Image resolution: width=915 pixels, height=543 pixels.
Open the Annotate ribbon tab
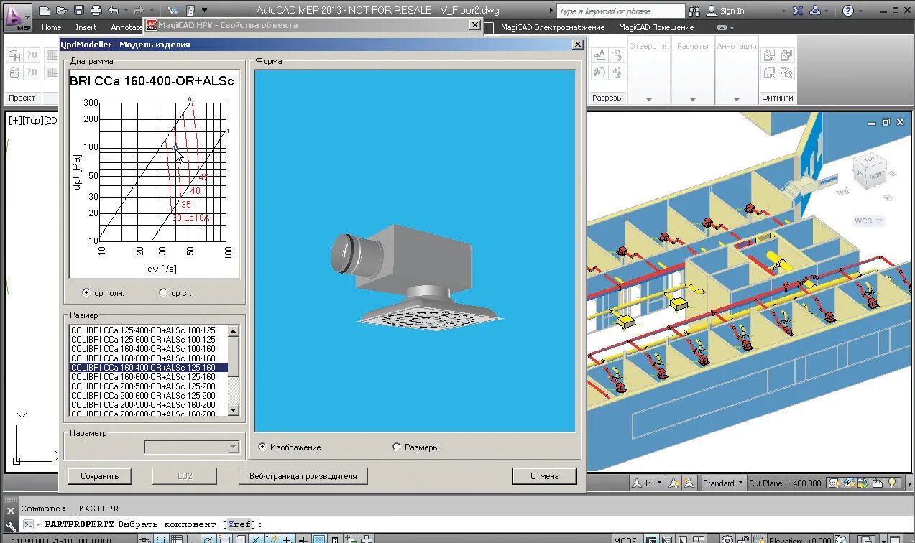point(127,27)
